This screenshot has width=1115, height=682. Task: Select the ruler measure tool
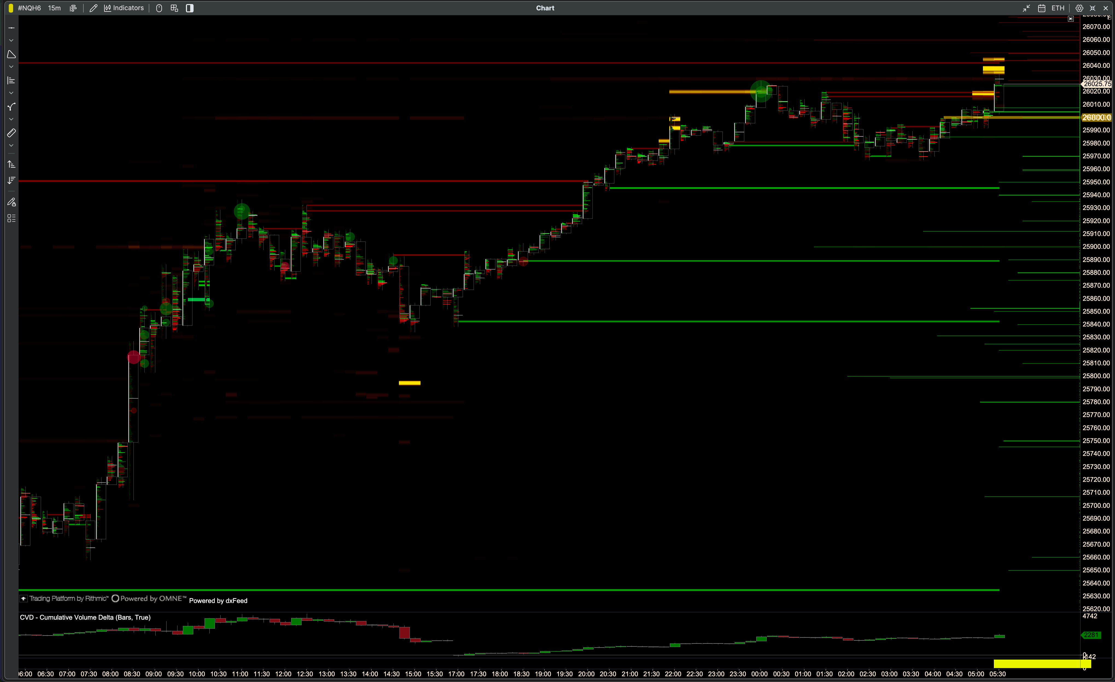coord(11,133)
